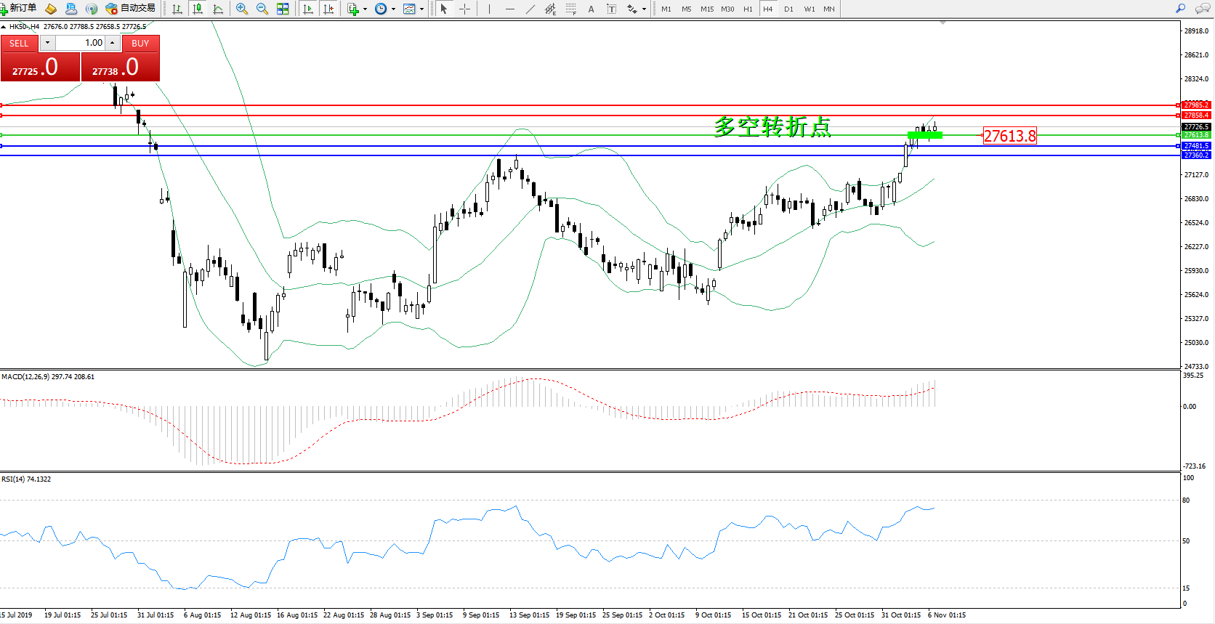The width and height of the screenshot is (1215, 624).
Task: Click the red BUY button
Action: [x=140, y=44]
